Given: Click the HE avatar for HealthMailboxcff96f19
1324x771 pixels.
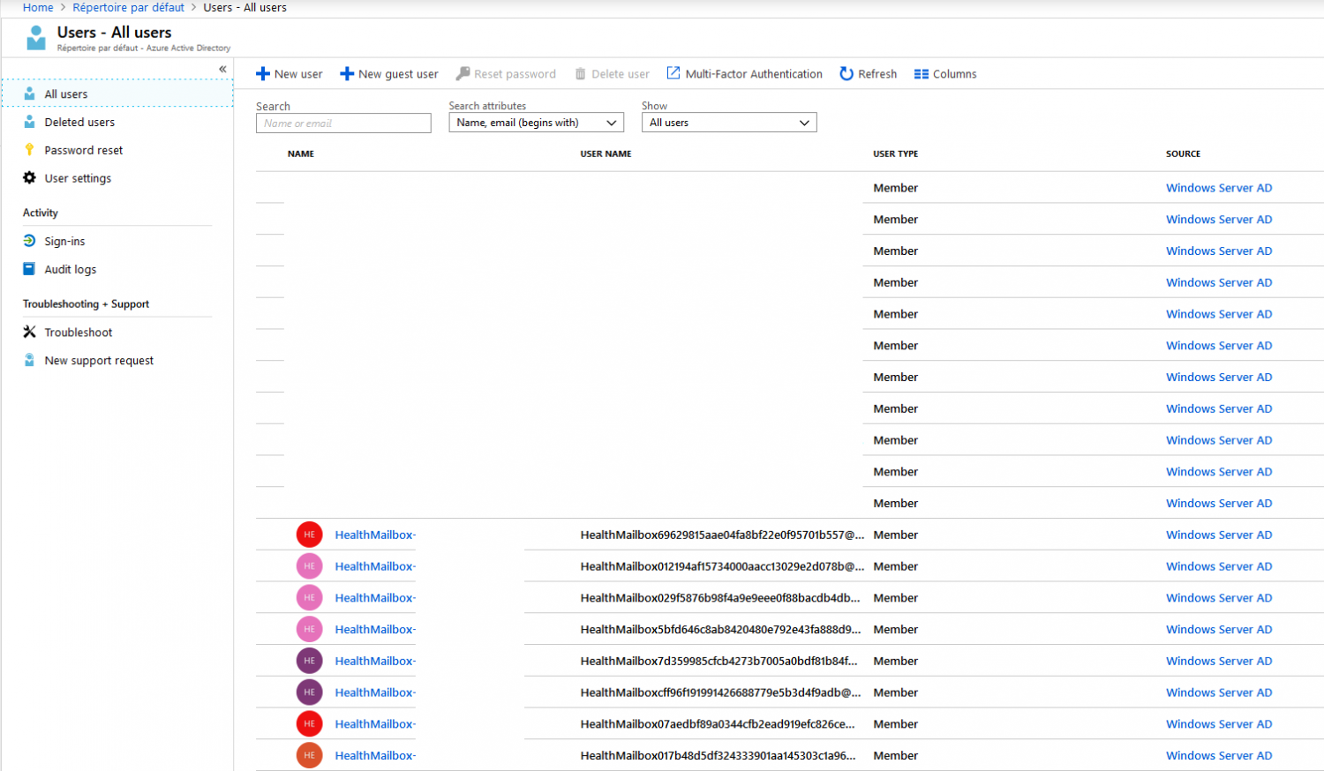Looking at the screenshot, I should (x=309, y=692).
